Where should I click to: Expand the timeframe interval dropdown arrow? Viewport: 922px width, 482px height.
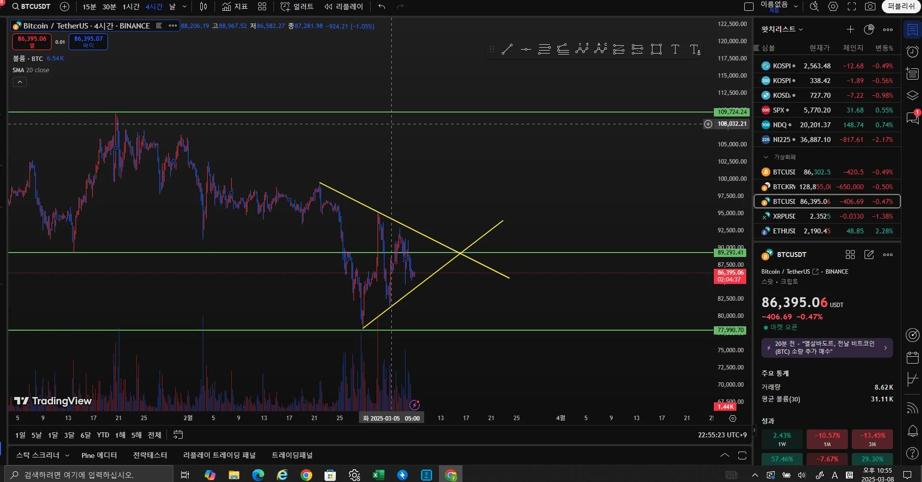pos(185,6)
